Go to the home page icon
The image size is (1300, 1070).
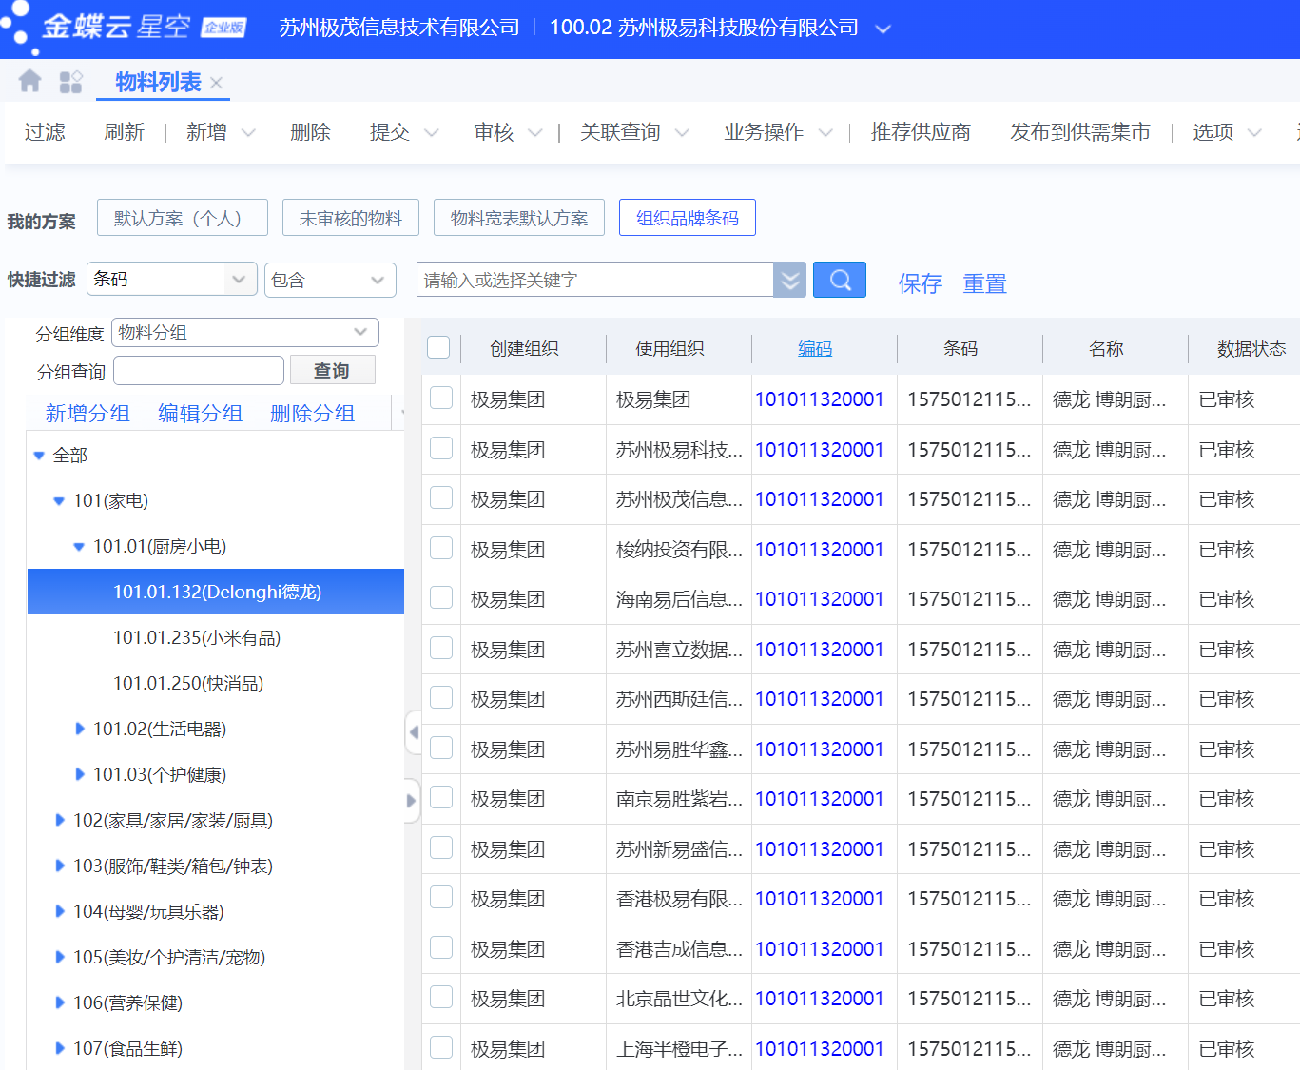29,82
